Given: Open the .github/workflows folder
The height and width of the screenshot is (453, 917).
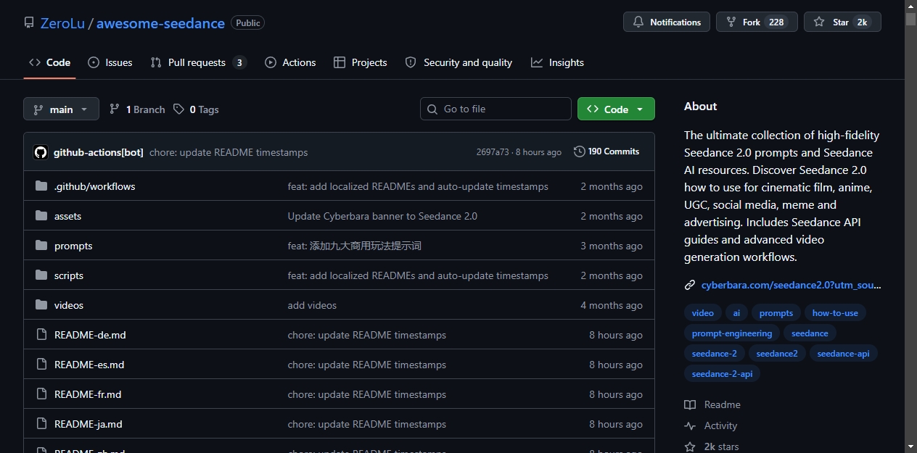Looking at the screenshot, I should [94, 186].
